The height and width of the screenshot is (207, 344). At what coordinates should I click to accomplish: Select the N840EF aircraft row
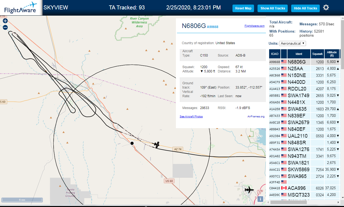pyautogui.click(x=304, y=129)
